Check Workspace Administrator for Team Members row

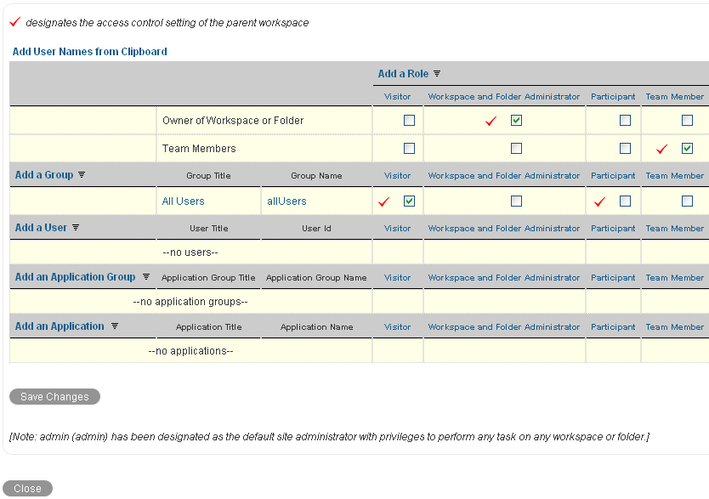(x=516, y=149)
